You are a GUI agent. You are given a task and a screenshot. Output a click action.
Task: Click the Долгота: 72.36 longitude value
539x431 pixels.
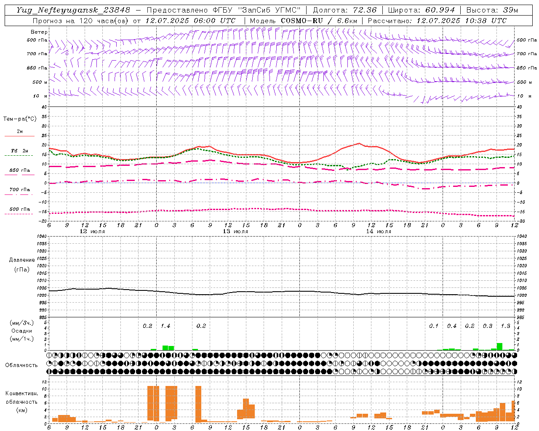(344, 10)
